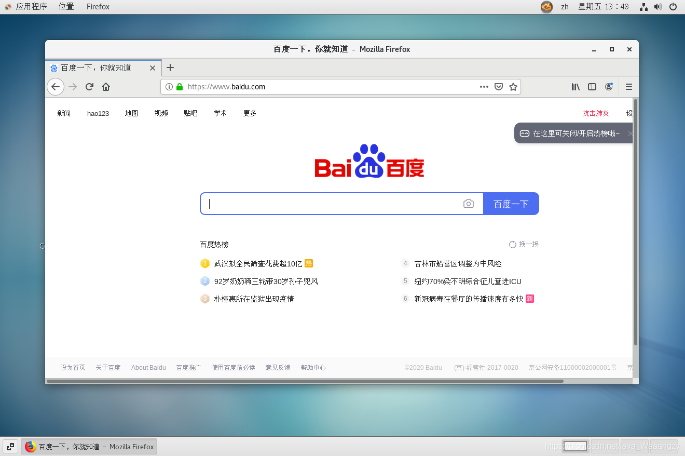Open hot item 朴槿惠所在监狱出现疫情

coord(254,299)
